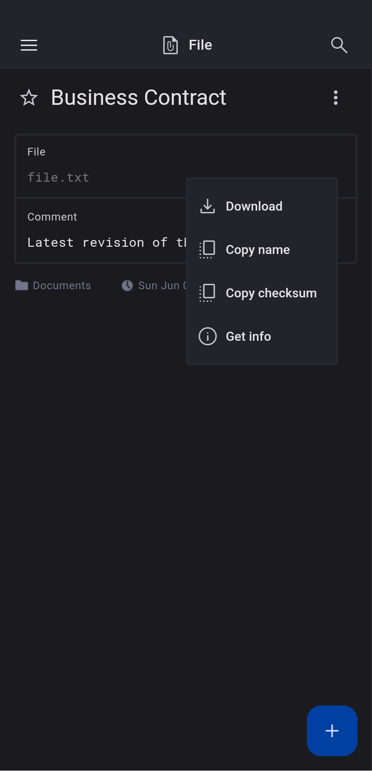Click the "Documents" folder label

(62, 286)
